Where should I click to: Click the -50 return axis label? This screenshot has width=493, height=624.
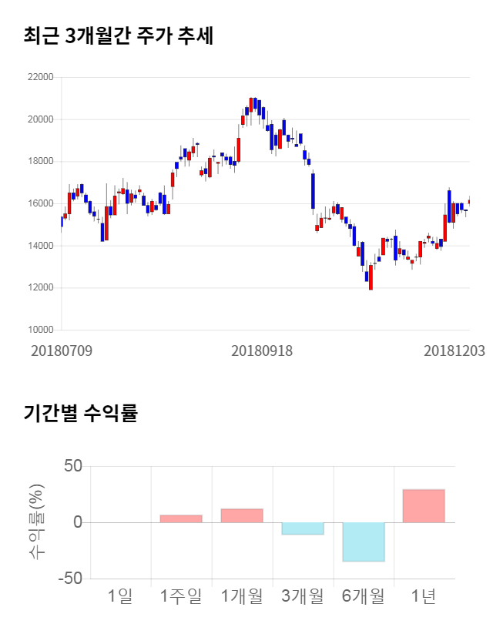click(x=72, y=579)
